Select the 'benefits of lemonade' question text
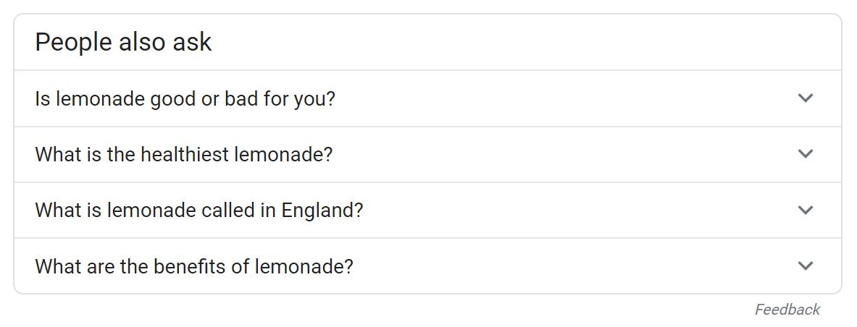Image resolution: width=857 pixels, height=327 pixels. tap(194, 266)
